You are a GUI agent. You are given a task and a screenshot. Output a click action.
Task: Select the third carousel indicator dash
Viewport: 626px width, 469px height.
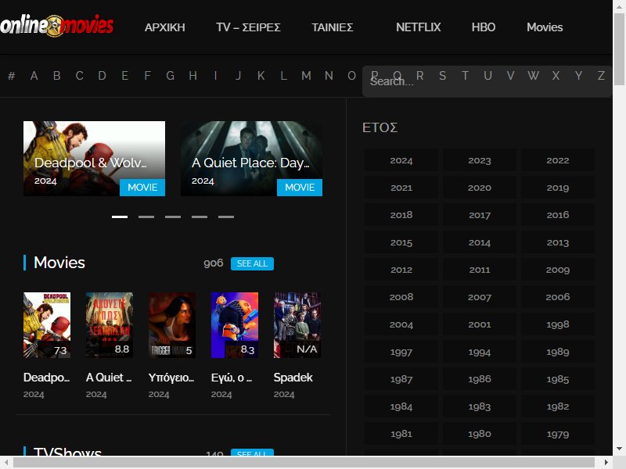click(173, 217)
